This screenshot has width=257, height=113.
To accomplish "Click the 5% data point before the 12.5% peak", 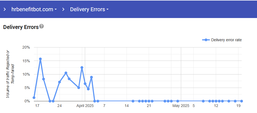I will (x=79, y=88).
